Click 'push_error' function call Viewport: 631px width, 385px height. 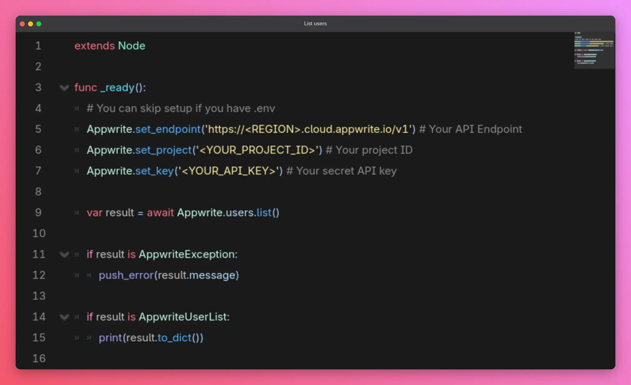click(126, 275)
